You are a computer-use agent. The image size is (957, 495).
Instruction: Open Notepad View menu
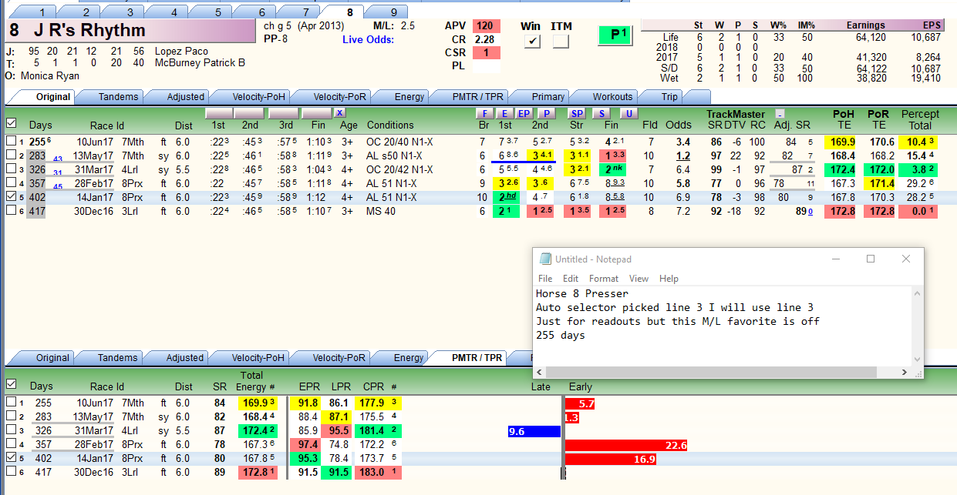tap(639, 279)
